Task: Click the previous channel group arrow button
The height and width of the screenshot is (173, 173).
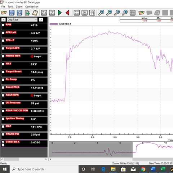Action: (x=4, y=19)
